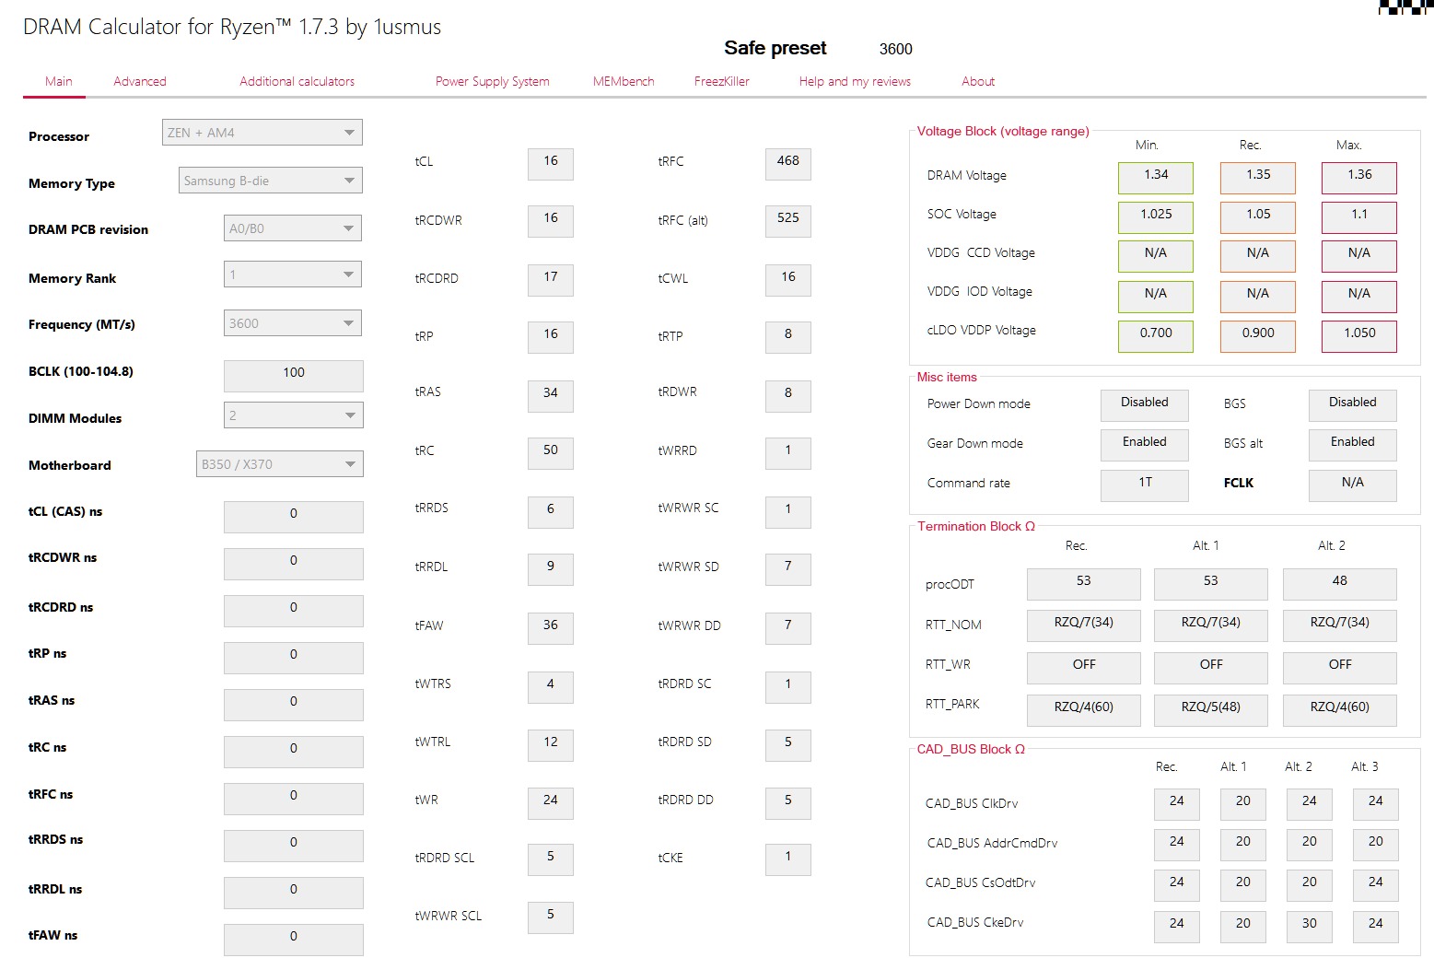1434x958 pixels.
Task: Open the Memory Type dropdown
Action: (x=271, y=181)
